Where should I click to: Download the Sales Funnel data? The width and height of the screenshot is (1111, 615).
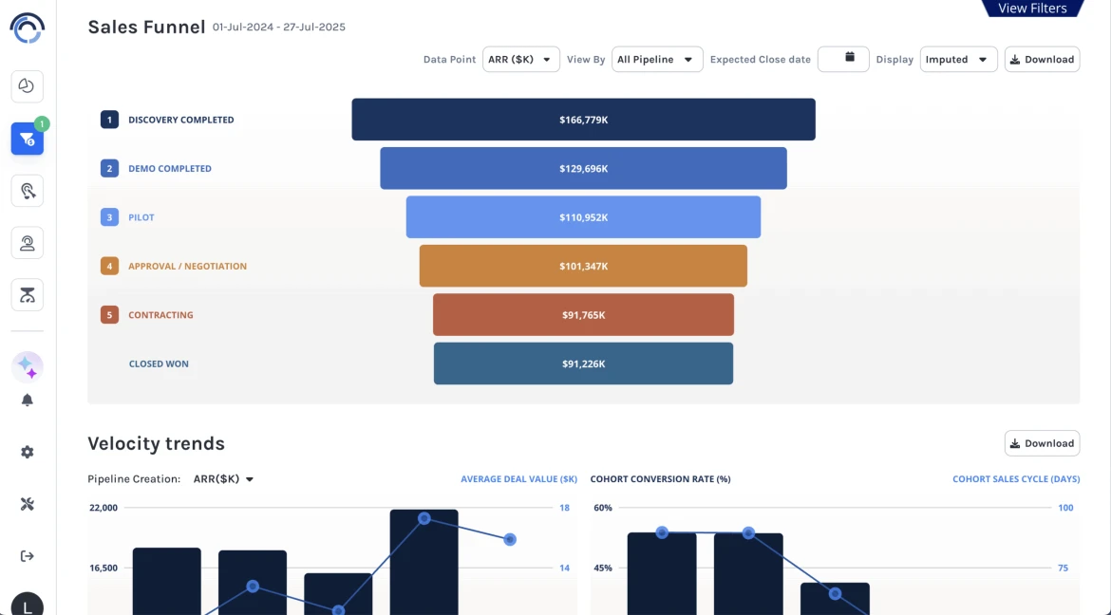1042,60
